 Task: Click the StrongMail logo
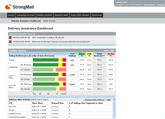tap(20, 7)
